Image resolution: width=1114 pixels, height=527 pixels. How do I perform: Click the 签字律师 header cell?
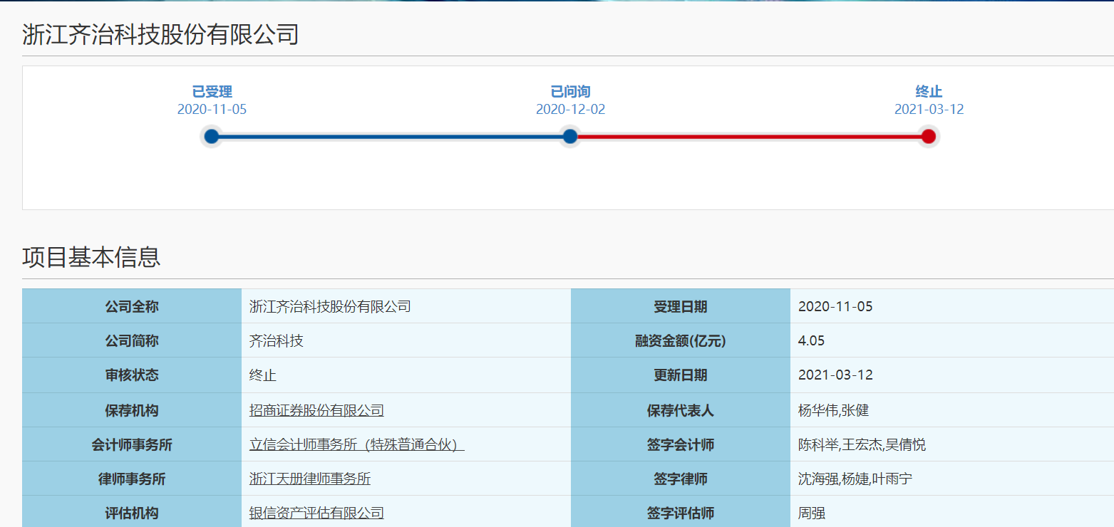681,479
